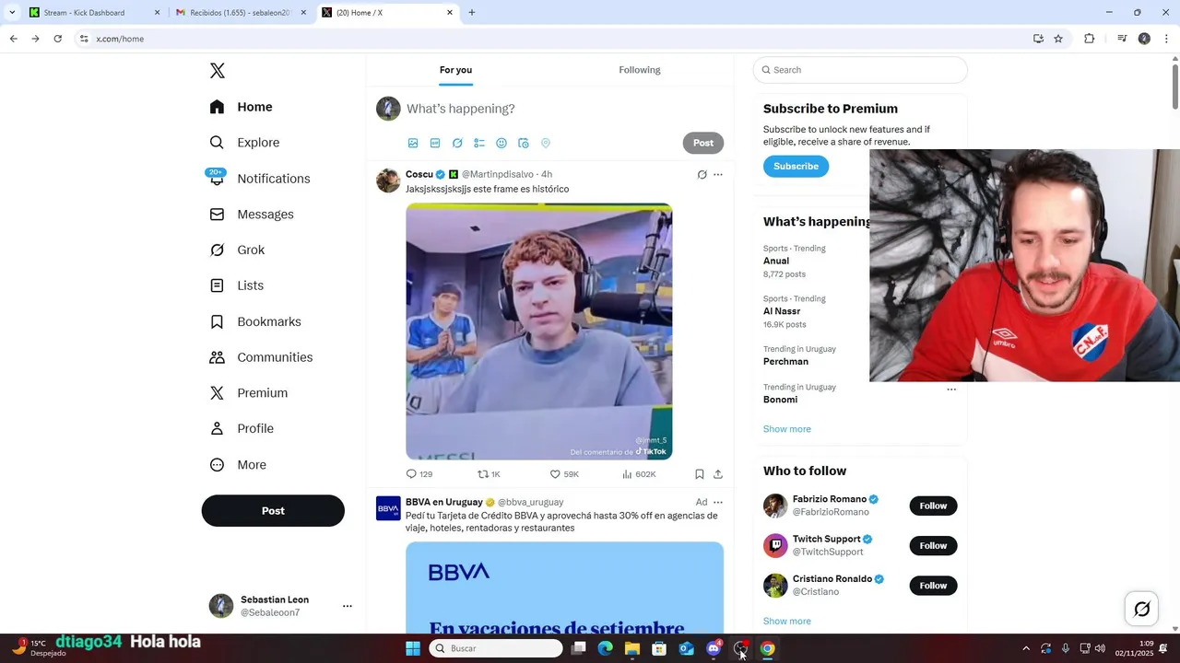Open Bookmarks in sidebar
1180x663 pixels.
(x=255, y=321)
